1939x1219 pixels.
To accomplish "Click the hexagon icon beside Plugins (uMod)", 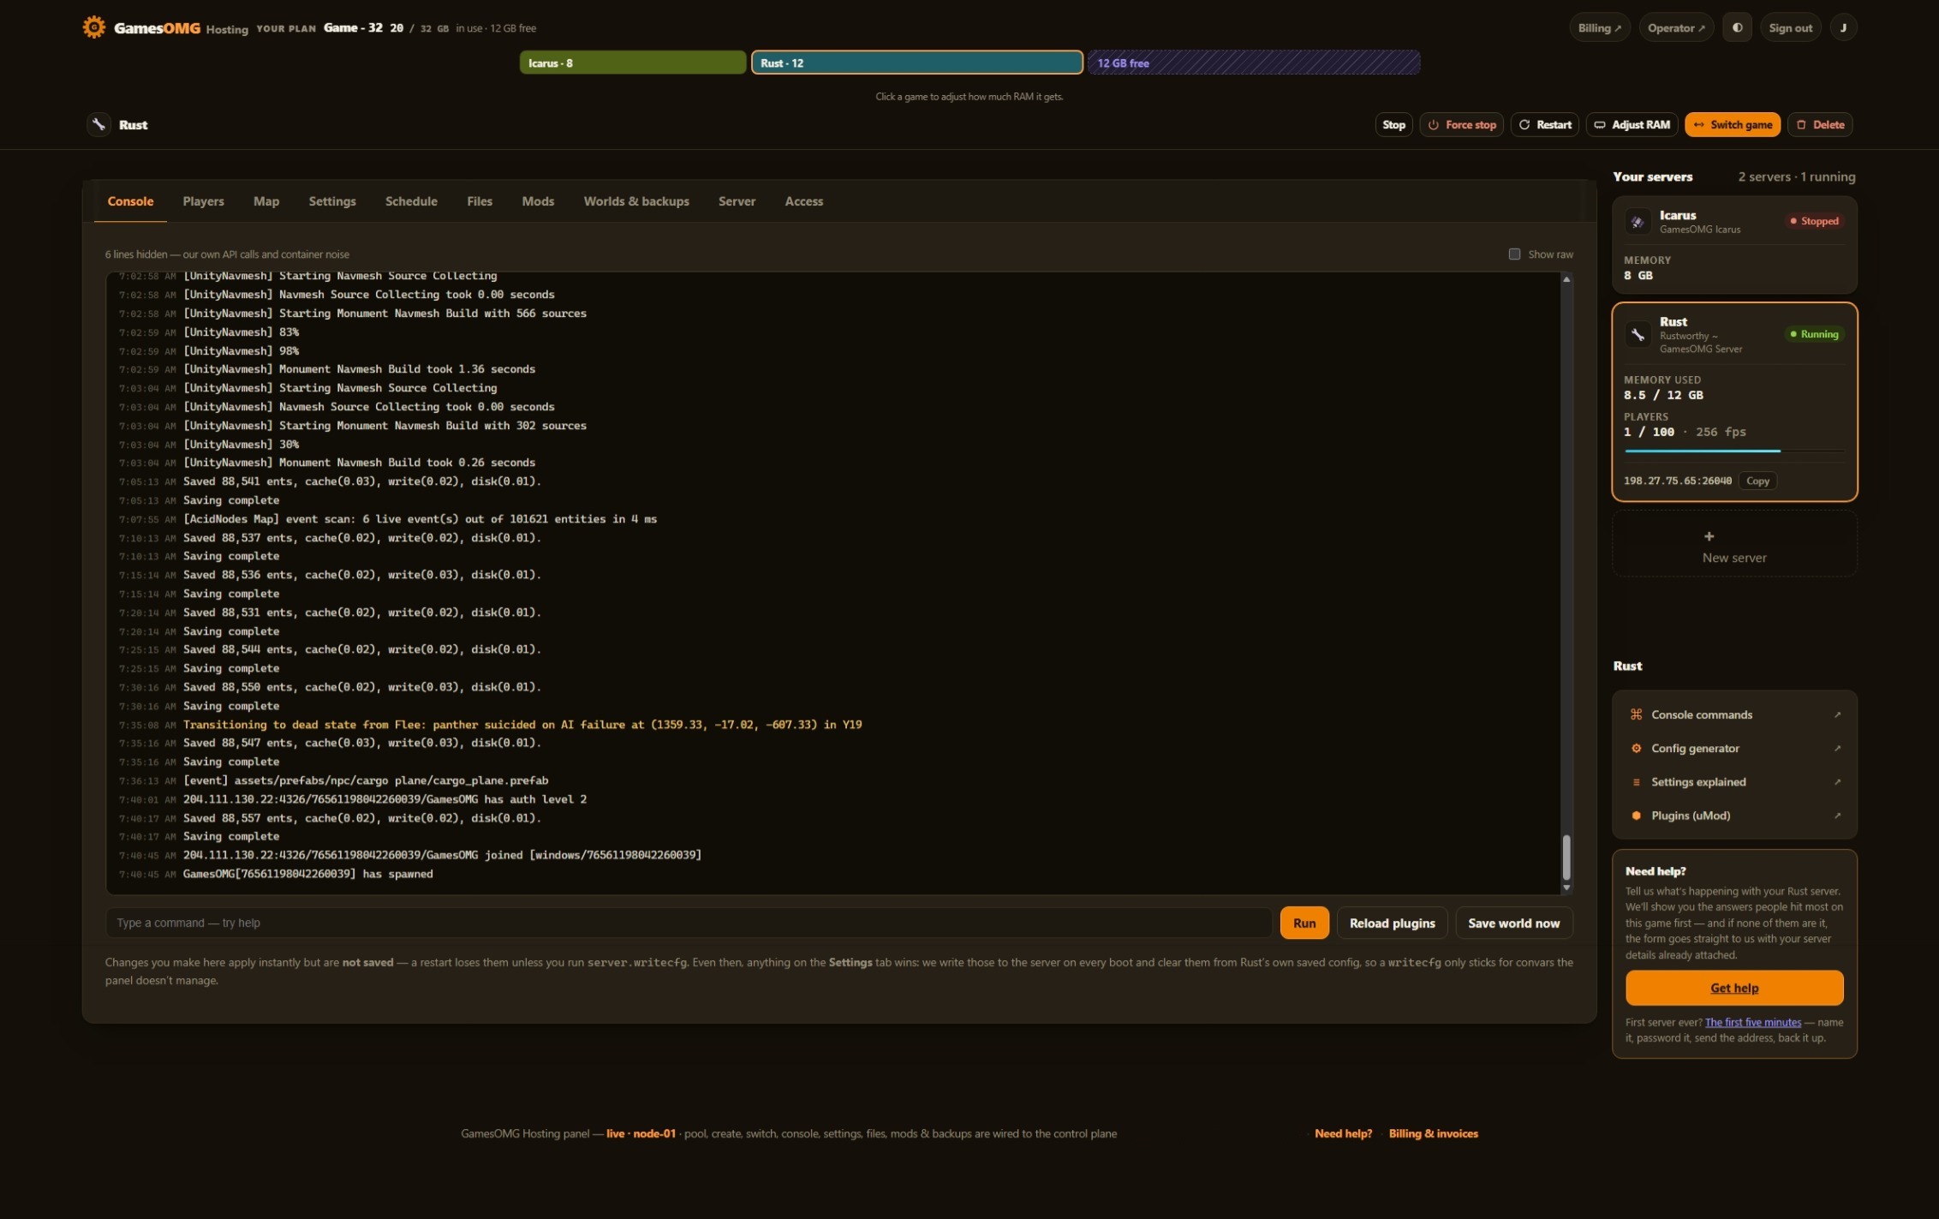I will [1636, 816].
